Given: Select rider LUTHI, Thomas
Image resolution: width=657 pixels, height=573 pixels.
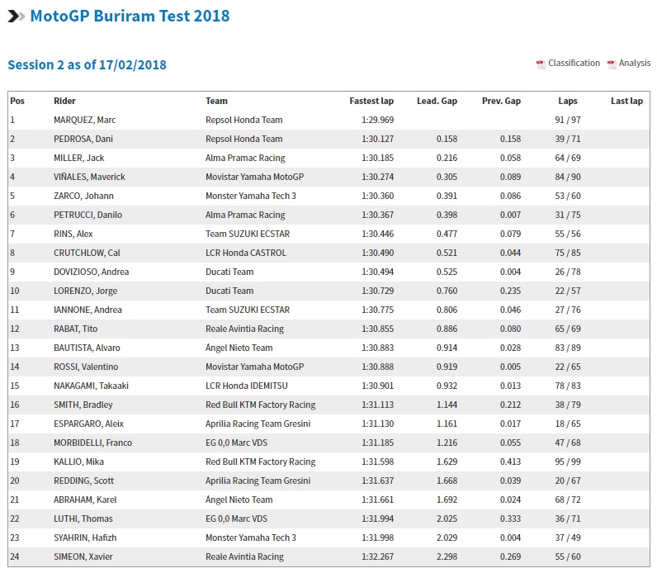Looking at the screenshot, I should [x=83, y=519].
